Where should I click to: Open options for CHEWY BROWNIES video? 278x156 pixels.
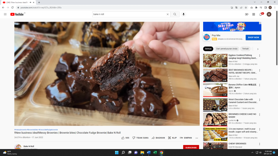[260, 144]
